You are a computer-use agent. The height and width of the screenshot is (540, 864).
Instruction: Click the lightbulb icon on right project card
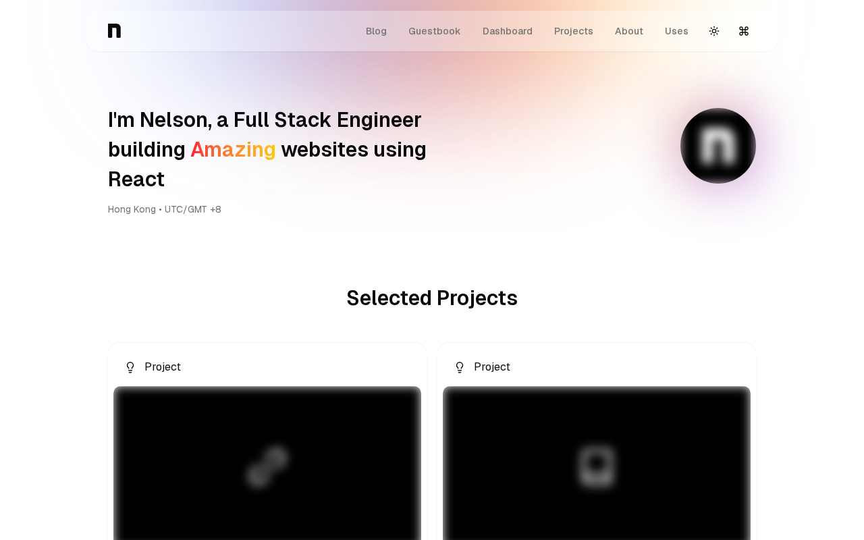460,367
